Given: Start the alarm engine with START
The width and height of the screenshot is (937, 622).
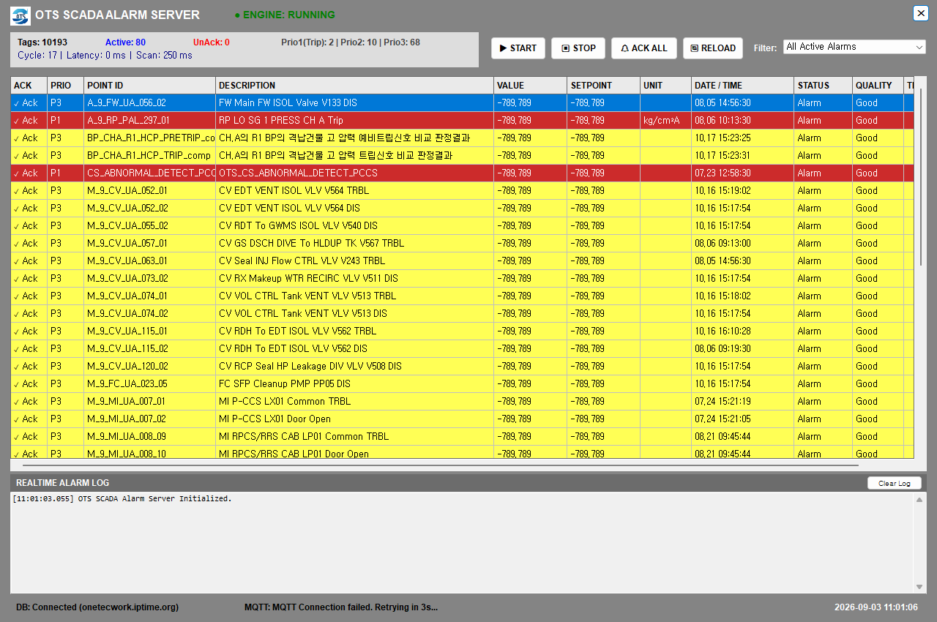Looking at the screenshot, I should point(518,48).
